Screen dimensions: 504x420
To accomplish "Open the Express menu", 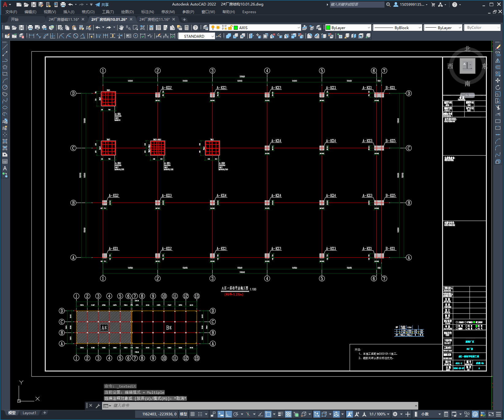I will click(249, 12).
